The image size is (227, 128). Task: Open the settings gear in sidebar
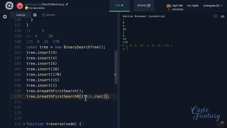pyautogui.click(x=5, y=17)
